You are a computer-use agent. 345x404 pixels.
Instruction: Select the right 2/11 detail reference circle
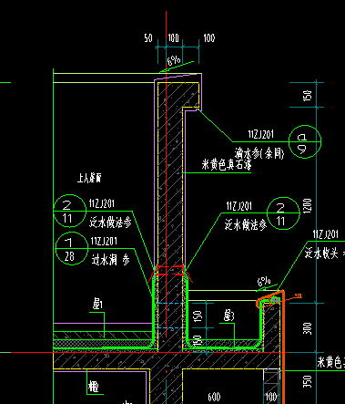(x=283, y=213)
